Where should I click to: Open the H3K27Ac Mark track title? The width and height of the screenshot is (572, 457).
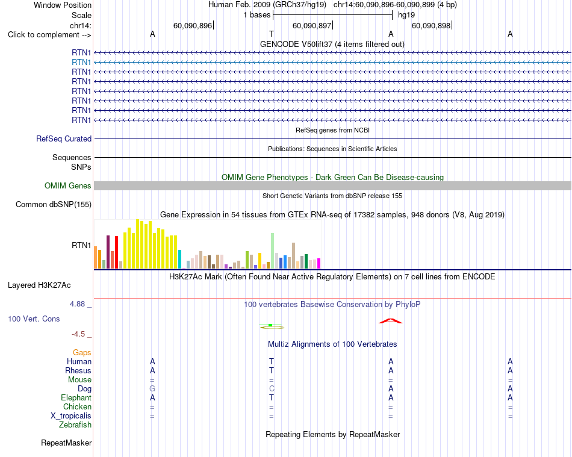(x=332, y=277)
